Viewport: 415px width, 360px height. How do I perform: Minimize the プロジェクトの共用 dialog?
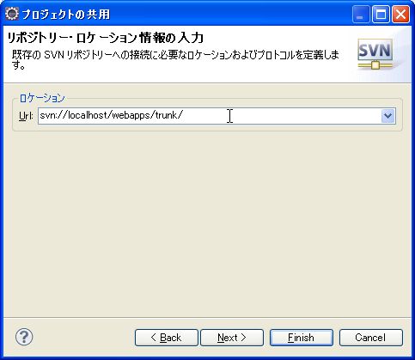tap(361, 15)
